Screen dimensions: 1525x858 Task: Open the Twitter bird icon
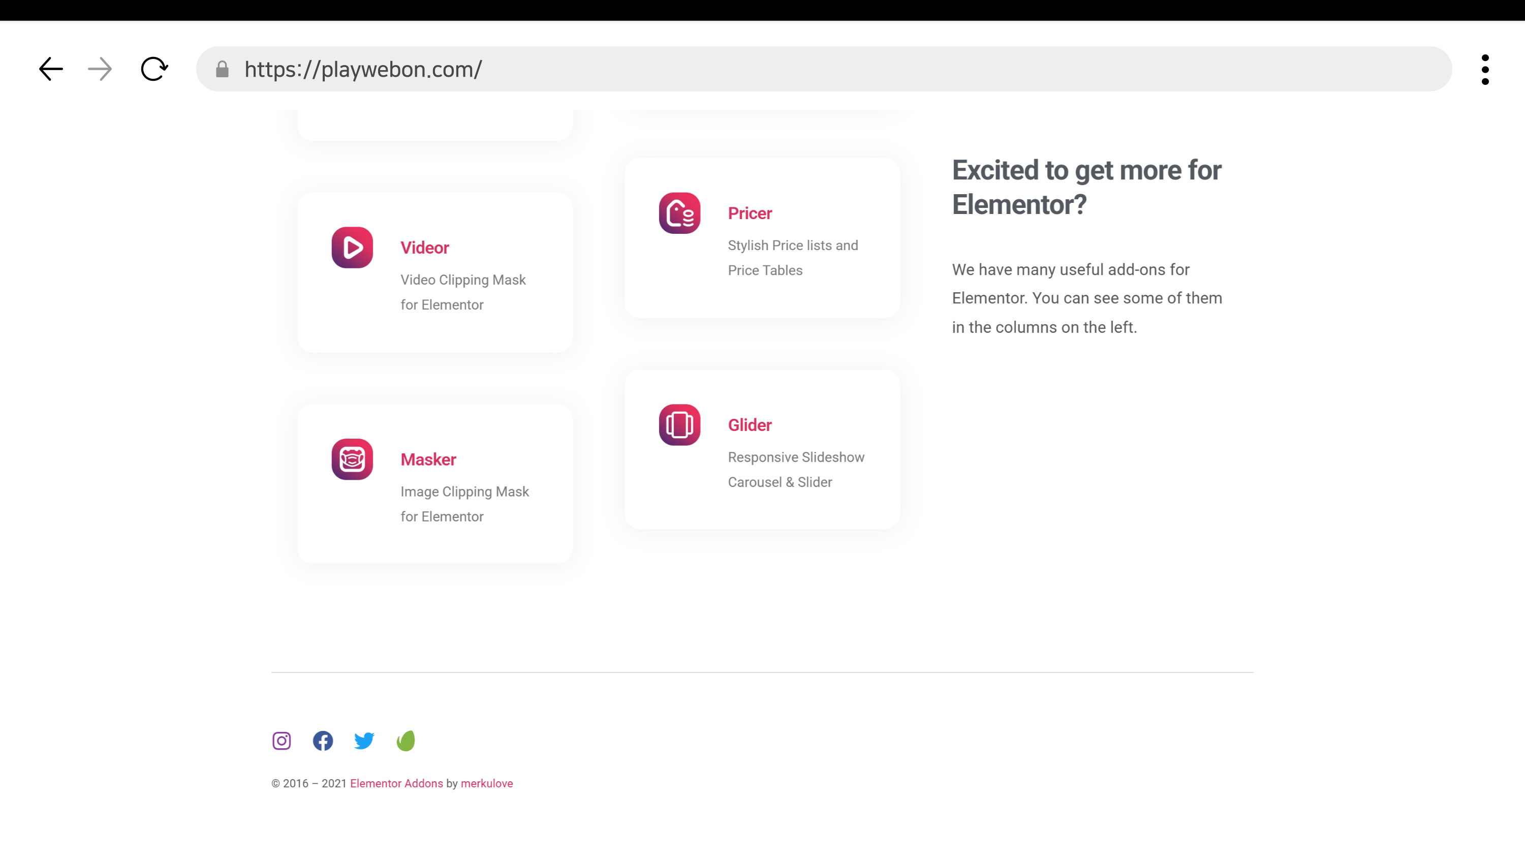tap(364, 741)
